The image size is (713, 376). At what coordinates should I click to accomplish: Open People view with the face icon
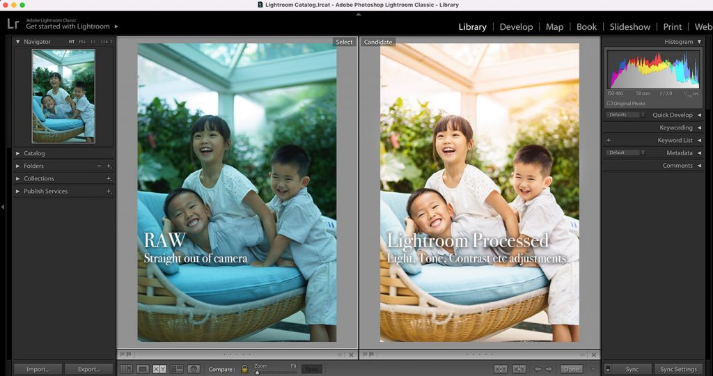194,369
